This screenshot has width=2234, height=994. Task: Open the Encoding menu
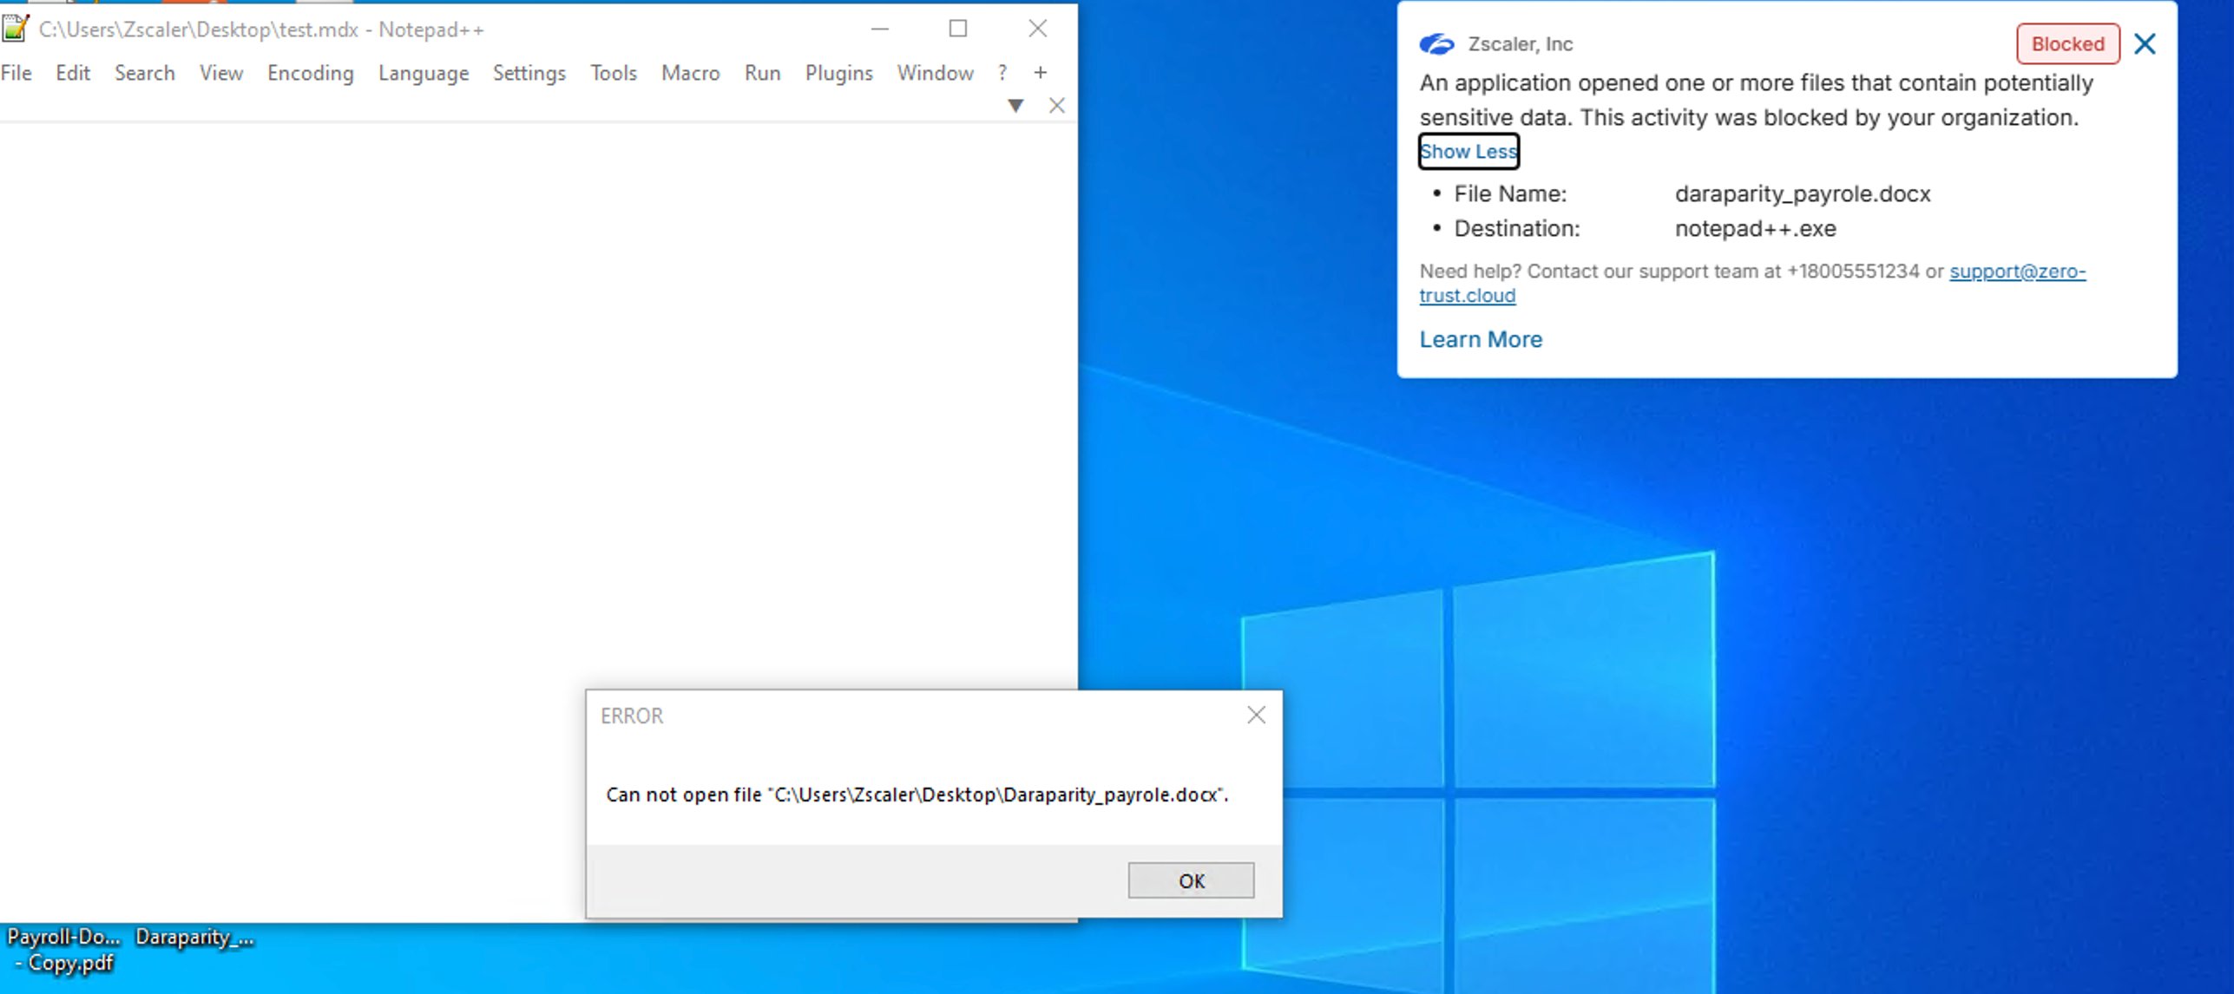pyautogui.click(x=311, y=73)
